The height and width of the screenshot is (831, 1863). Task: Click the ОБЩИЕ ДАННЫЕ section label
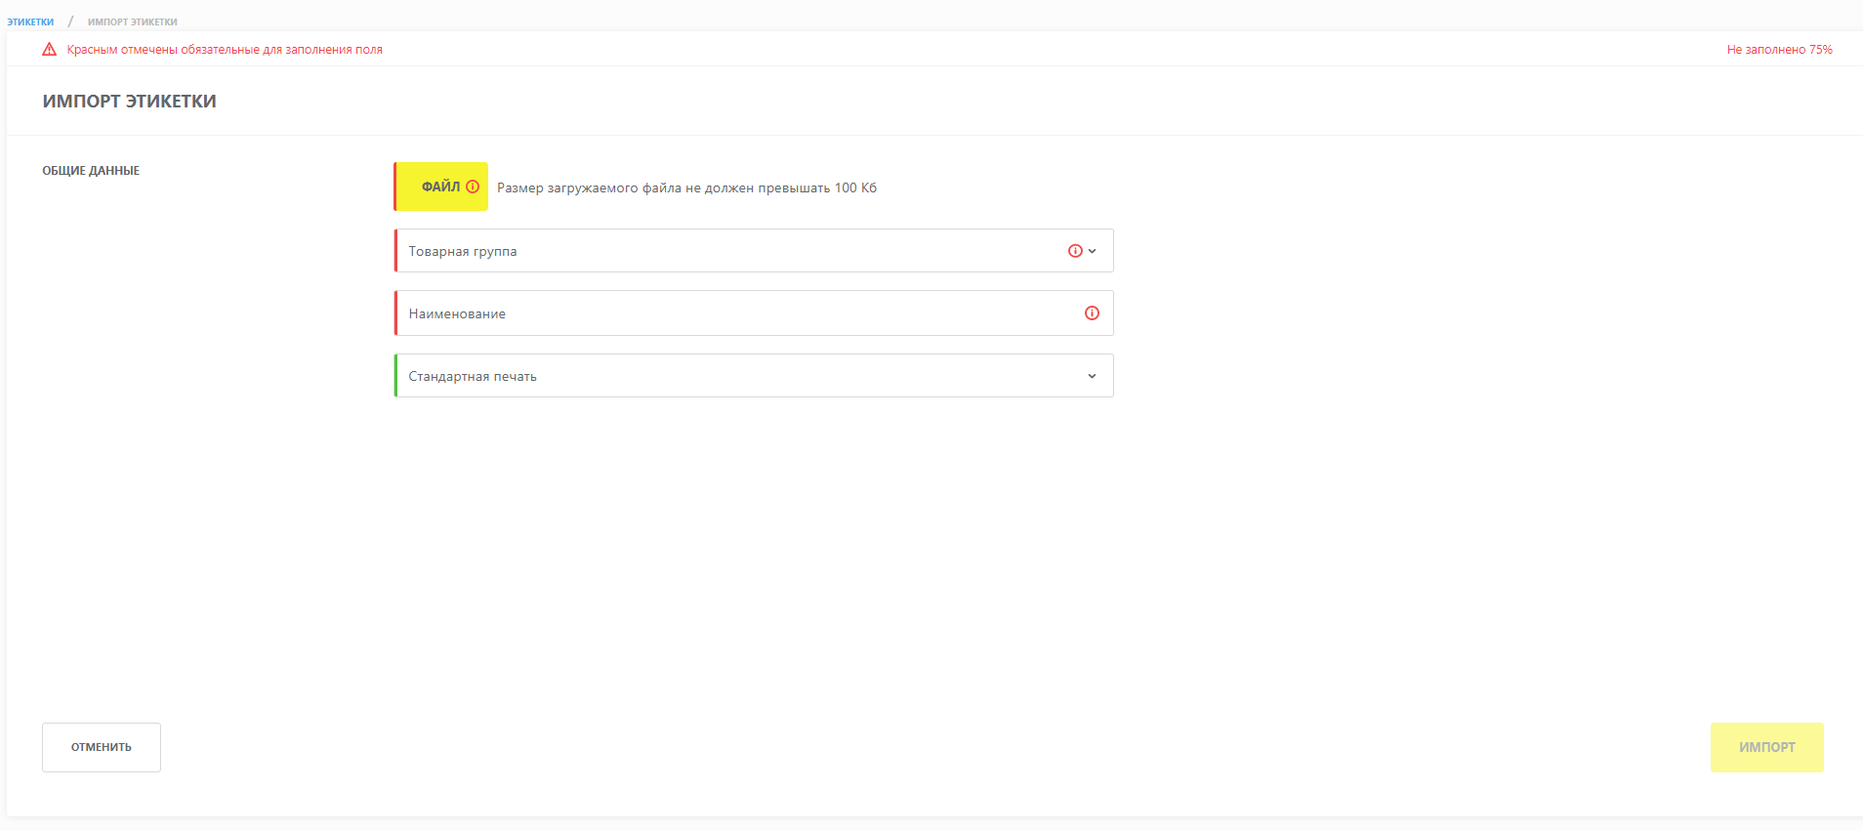coord(91,171)
